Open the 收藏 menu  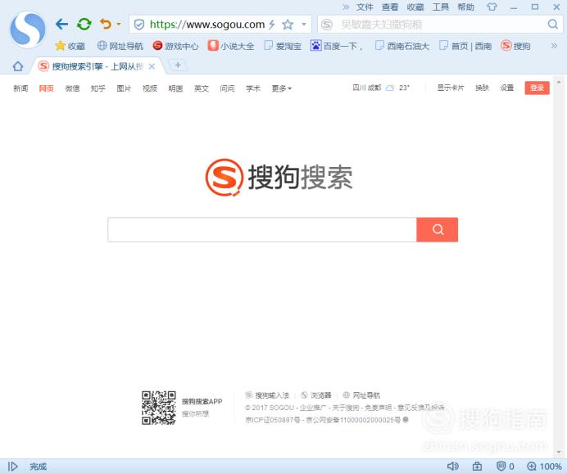coord(415,7)
